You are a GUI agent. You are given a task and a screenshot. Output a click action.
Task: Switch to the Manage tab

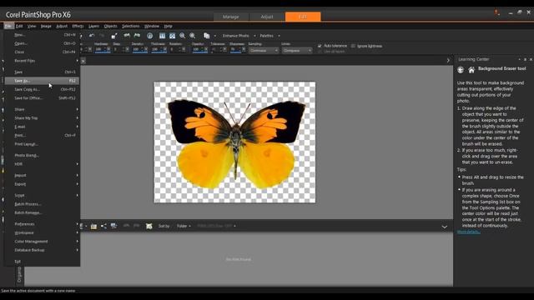point(231,17)
